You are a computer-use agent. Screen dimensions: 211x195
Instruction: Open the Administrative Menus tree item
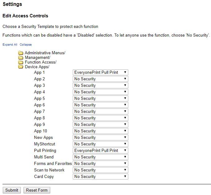point(45,53)
